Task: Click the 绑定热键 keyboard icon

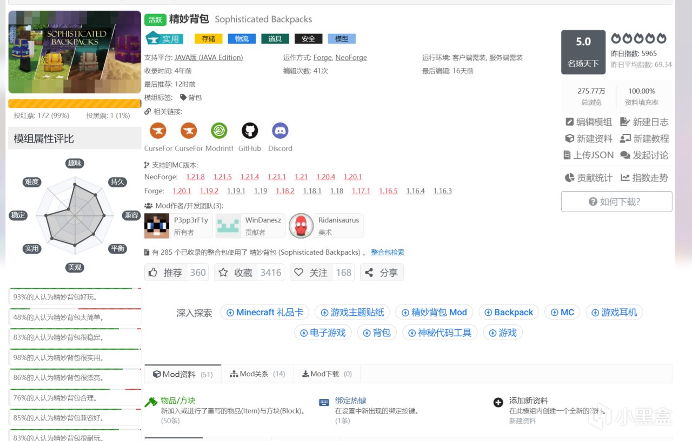Action: 324,402
